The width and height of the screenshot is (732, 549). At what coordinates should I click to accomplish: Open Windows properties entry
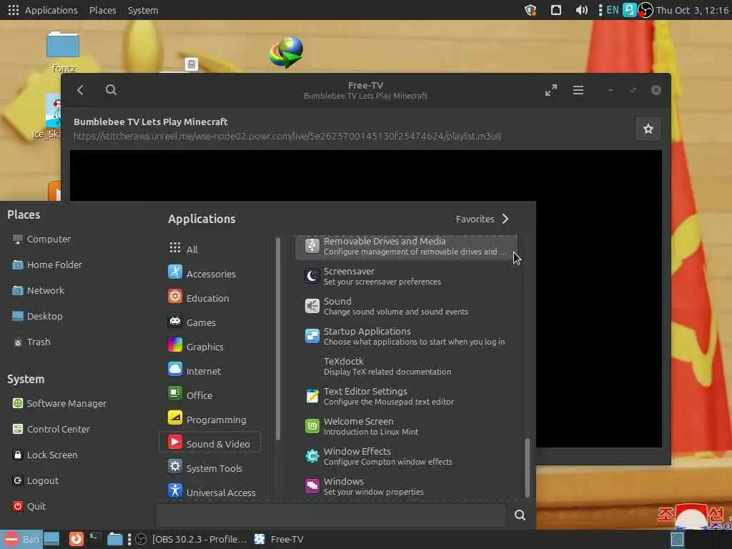[x=406, y=486]
